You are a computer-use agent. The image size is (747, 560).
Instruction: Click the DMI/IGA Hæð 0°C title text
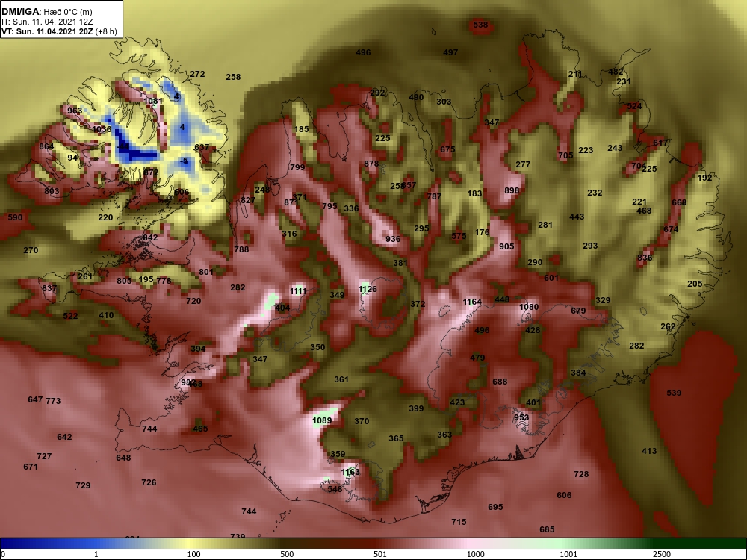pyautogui.click(x=46, y=12)
